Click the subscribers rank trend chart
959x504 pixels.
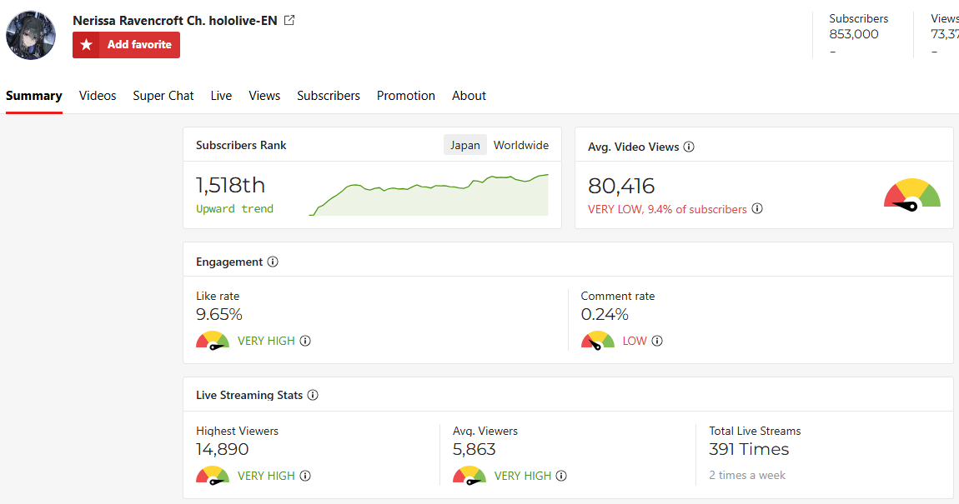tap(429, 196)
